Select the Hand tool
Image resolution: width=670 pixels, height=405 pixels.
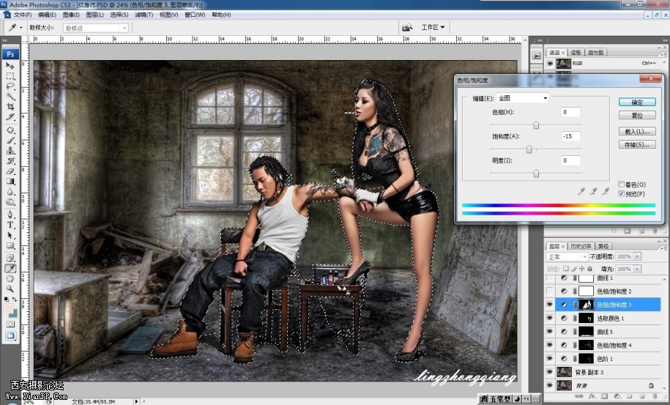point(11,278)
